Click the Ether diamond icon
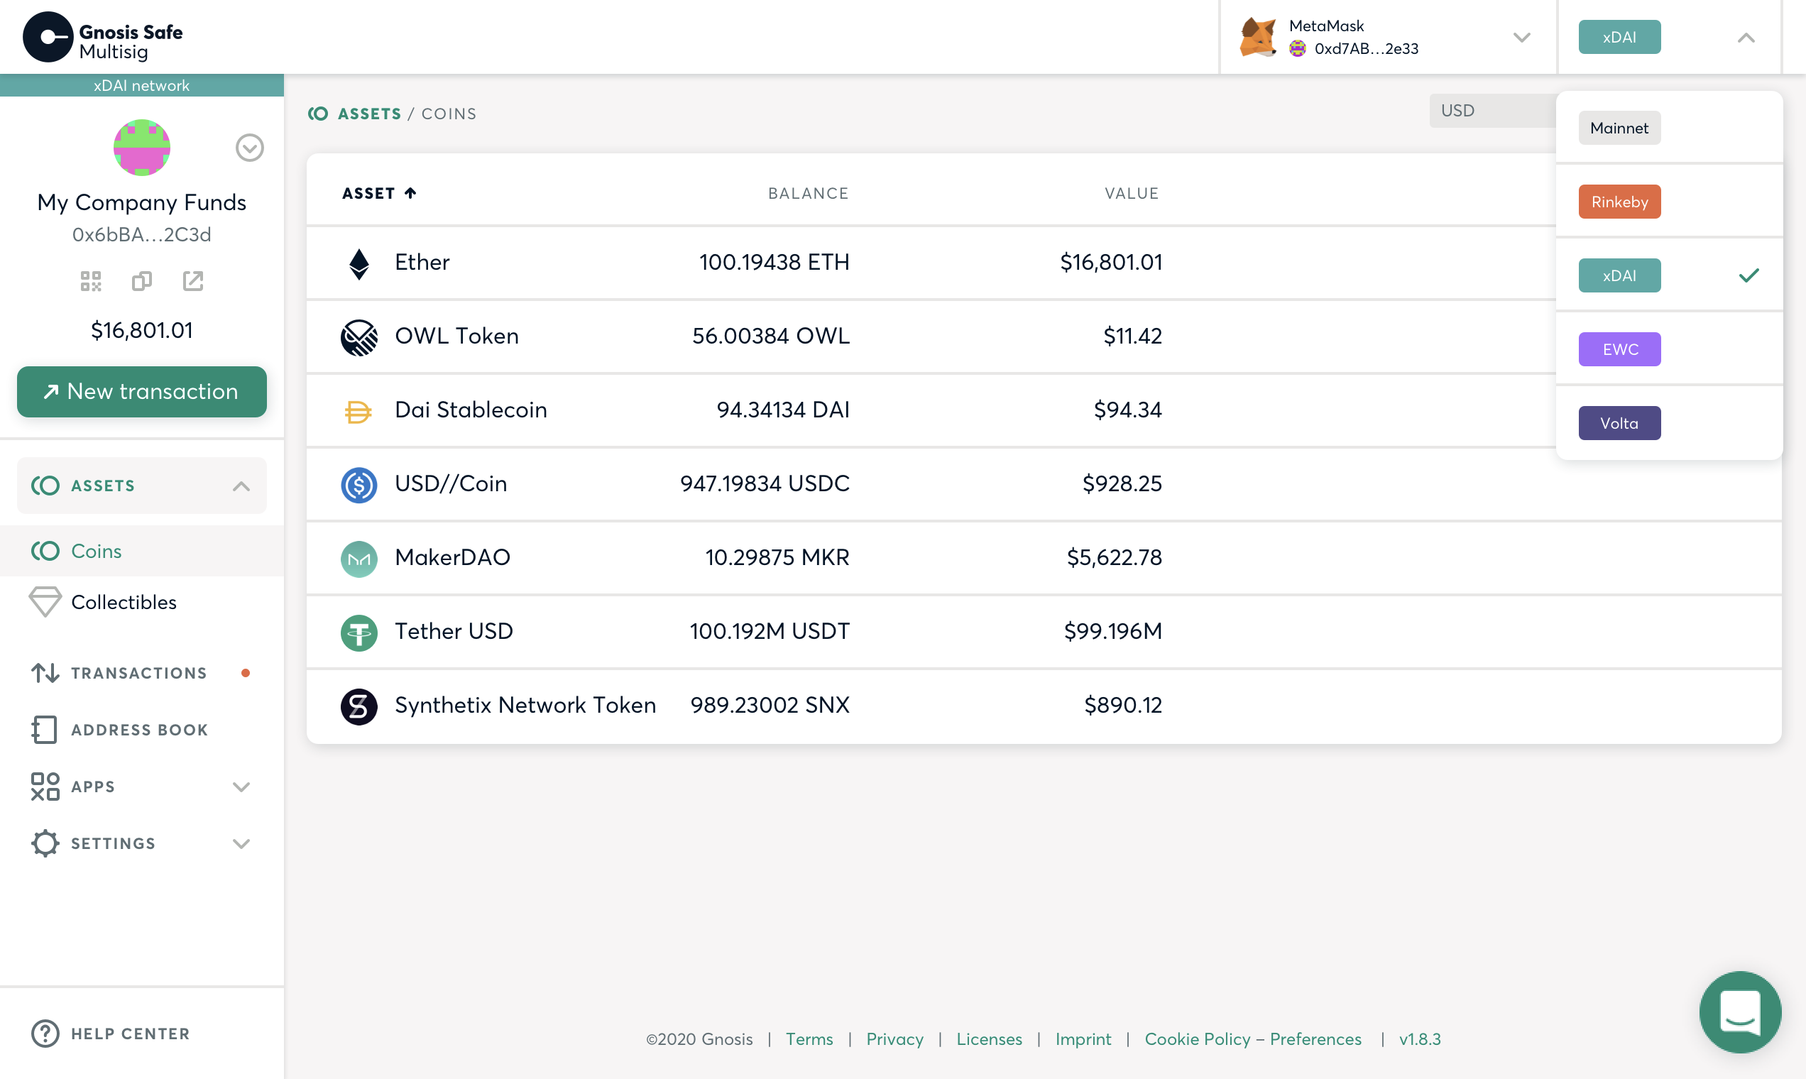 [x=359, y=264]
